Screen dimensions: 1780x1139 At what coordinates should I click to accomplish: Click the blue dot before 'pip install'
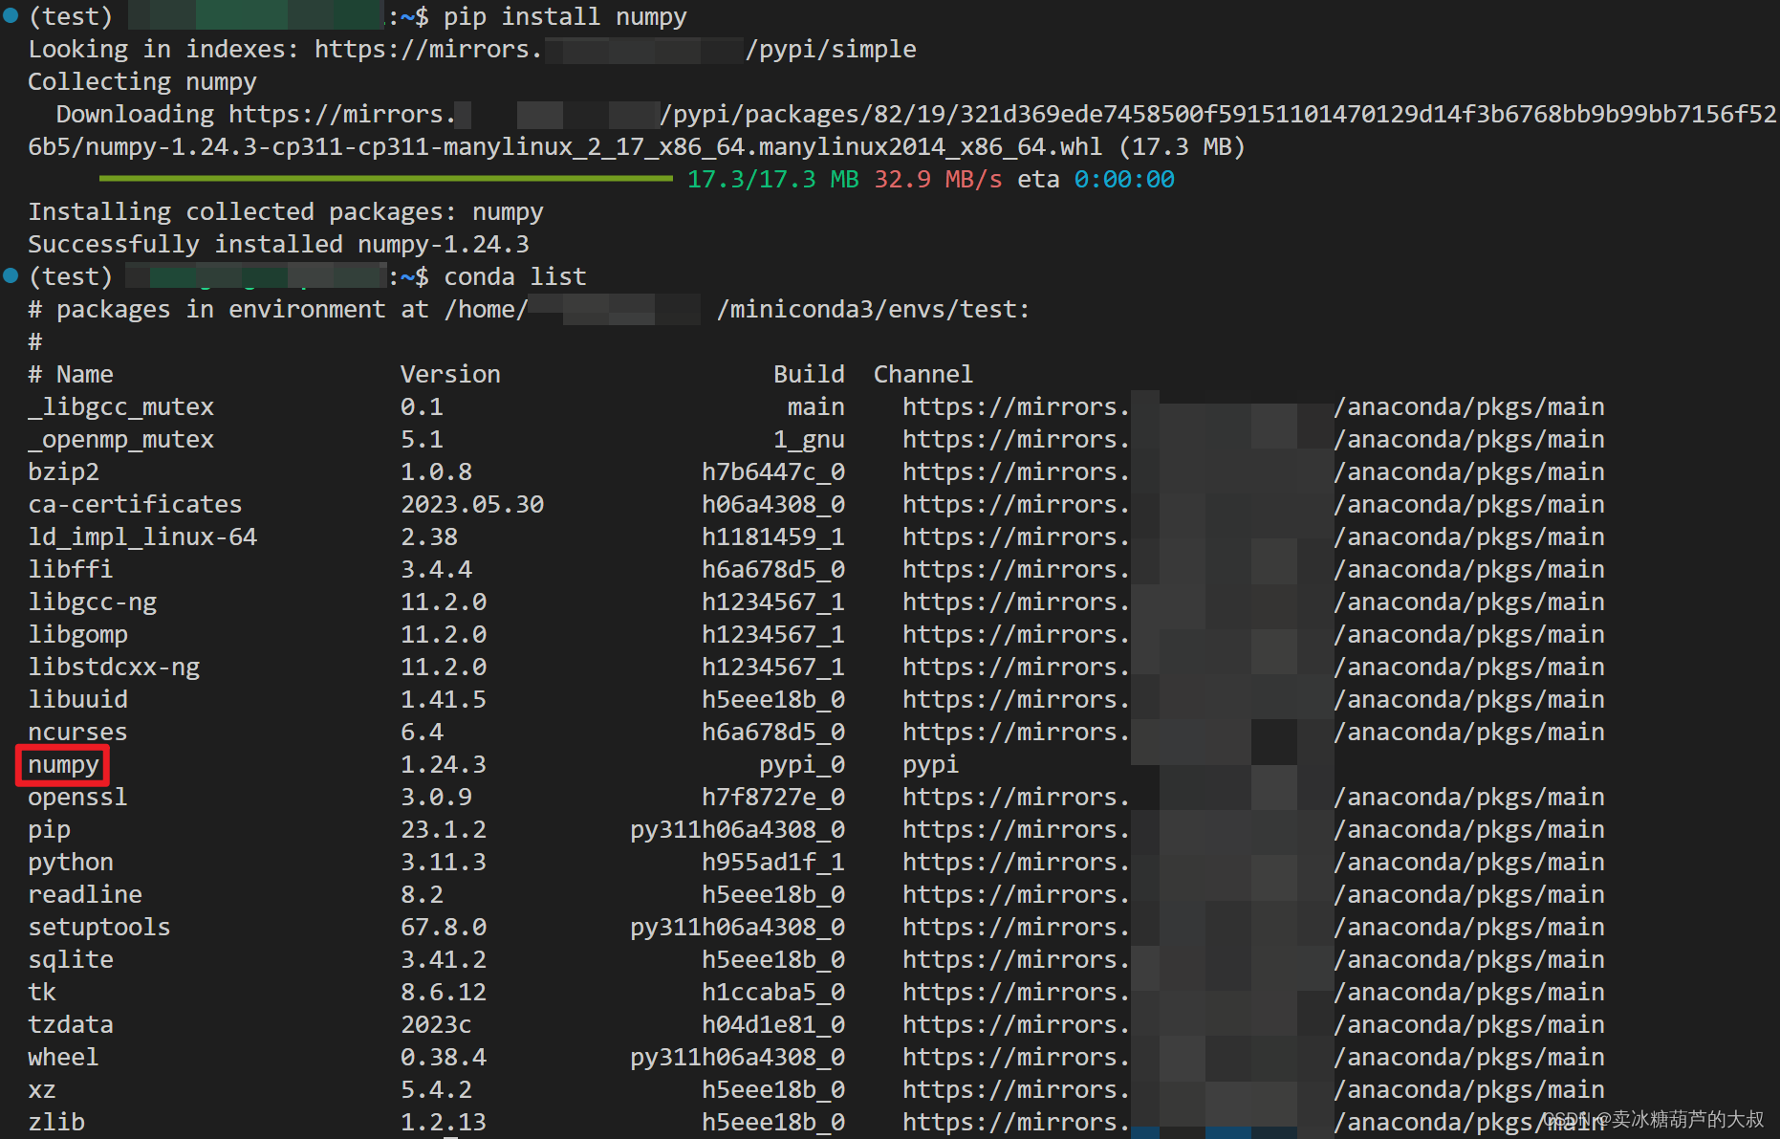click(x=11, y=15)
